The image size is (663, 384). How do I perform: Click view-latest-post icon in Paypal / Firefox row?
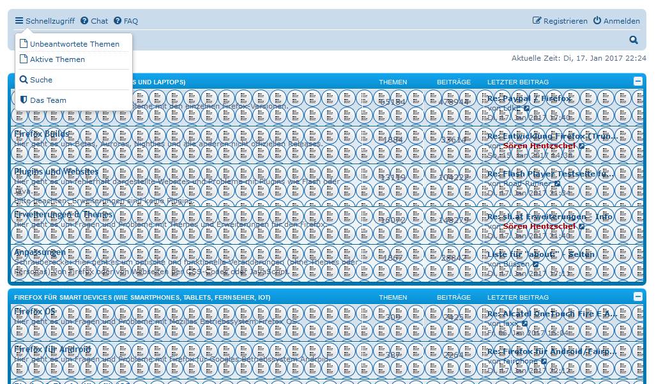point(527,108)
